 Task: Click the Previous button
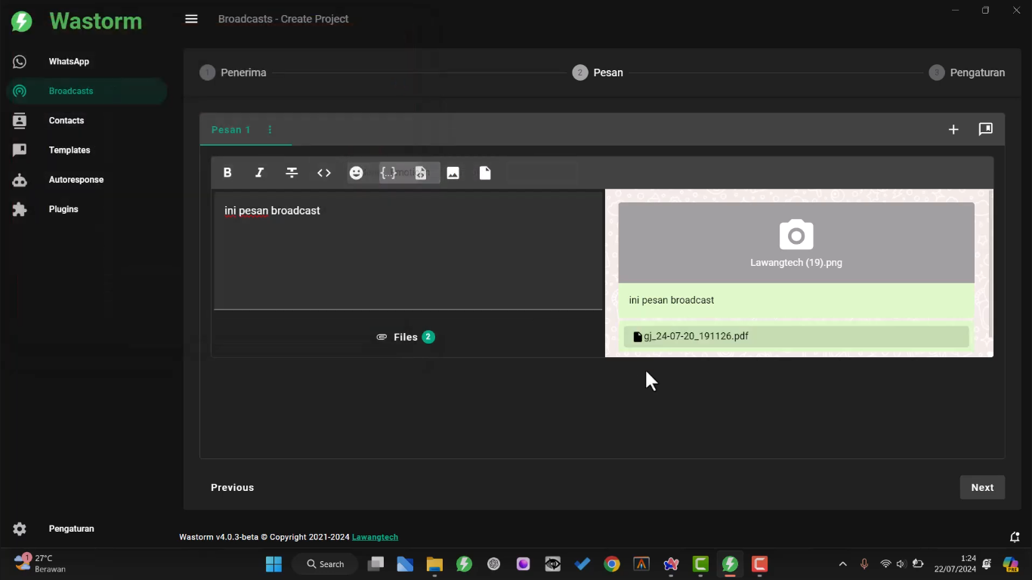tap(232, 487)
